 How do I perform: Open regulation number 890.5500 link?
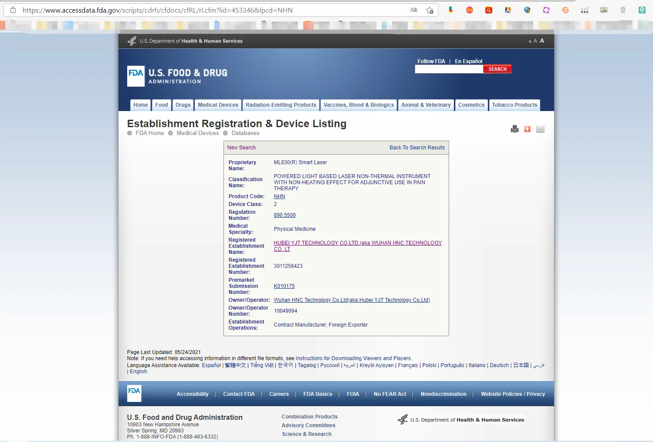pos(284,215)
